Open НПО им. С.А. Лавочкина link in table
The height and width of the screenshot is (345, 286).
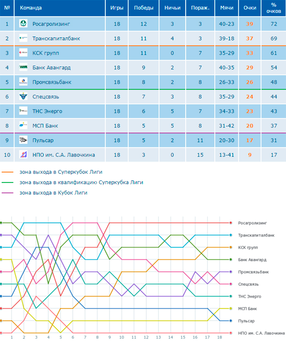[x=63, y=155]
